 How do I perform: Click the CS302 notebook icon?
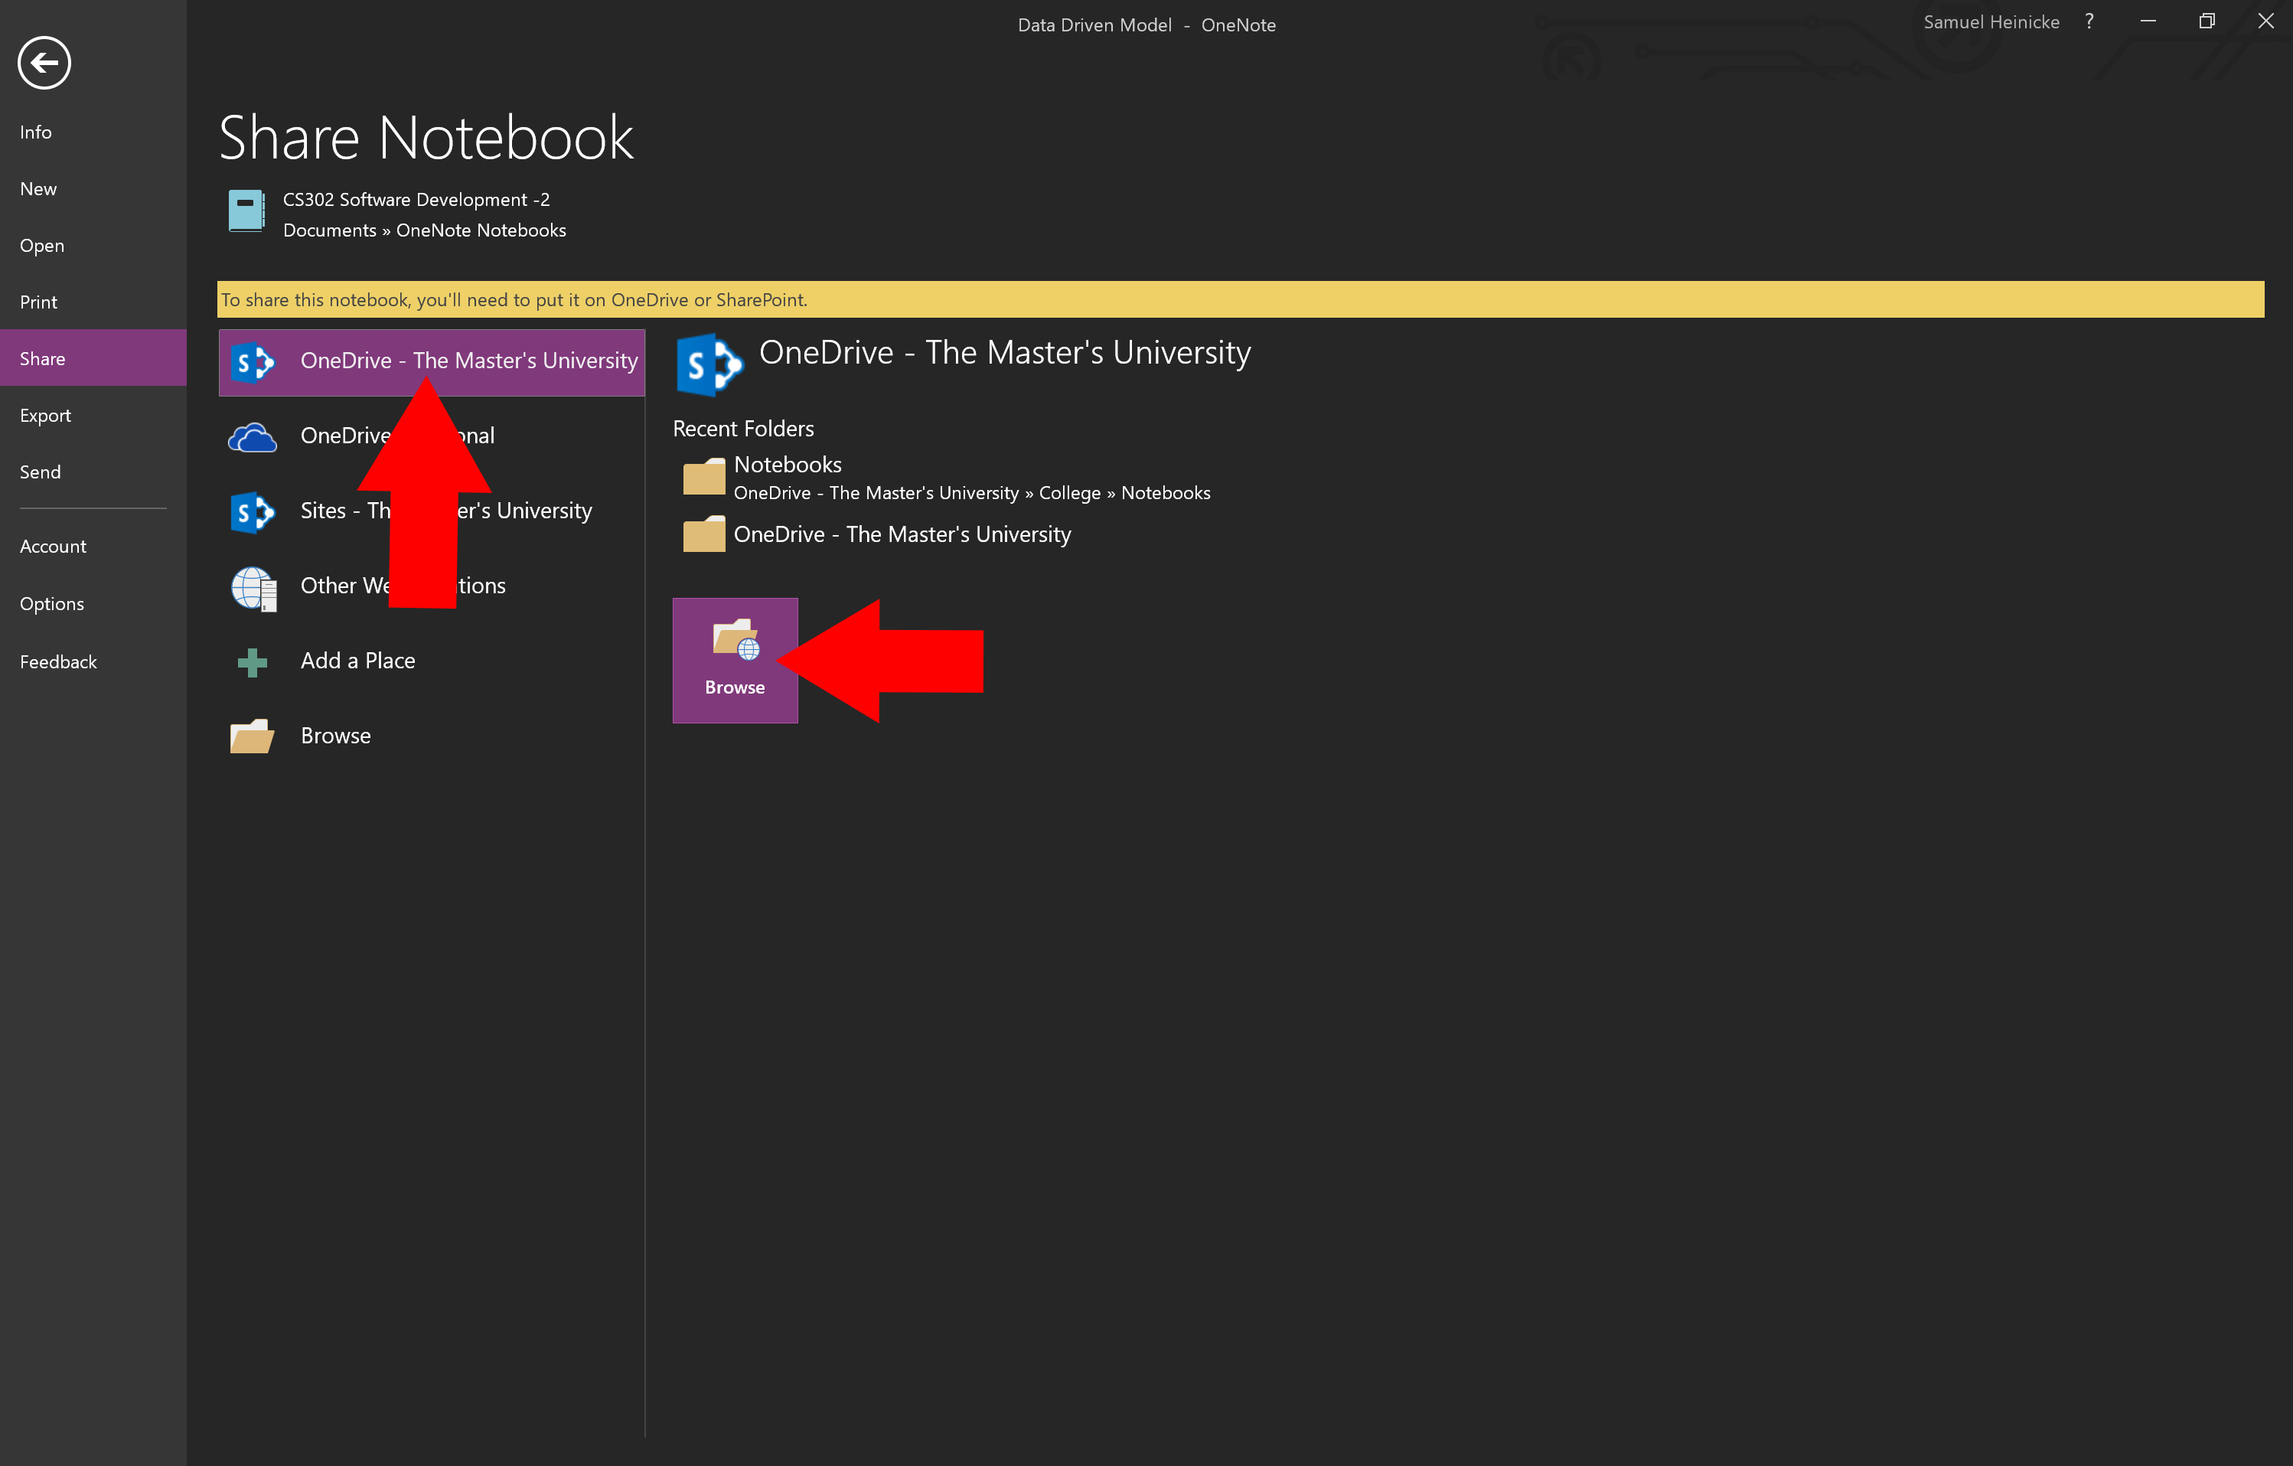pos(246,211)
